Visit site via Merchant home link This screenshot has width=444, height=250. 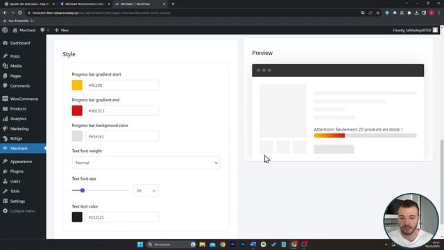(x=24, y=30)
